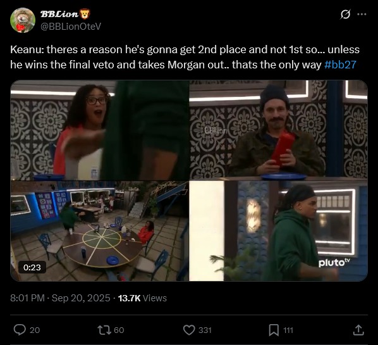Open the #bb27 hashtag

click(x=340, y=65)
